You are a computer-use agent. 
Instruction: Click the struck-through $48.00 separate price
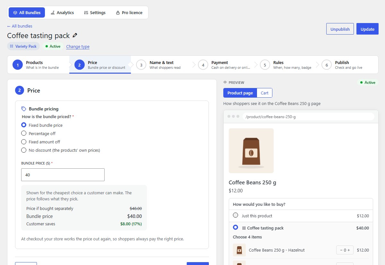pyautogui.click(x=135, y=208)
